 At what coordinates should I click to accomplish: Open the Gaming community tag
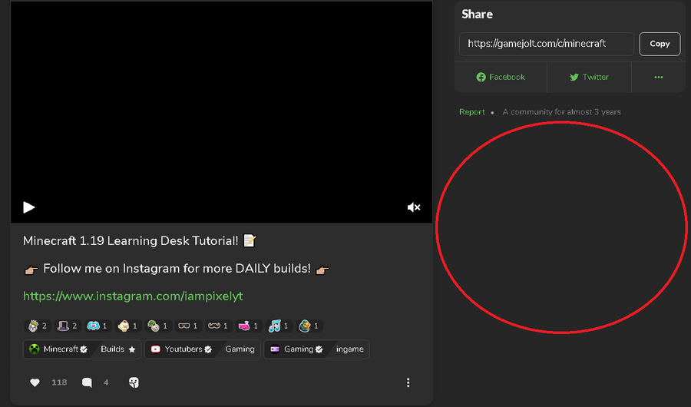point(296,349)
